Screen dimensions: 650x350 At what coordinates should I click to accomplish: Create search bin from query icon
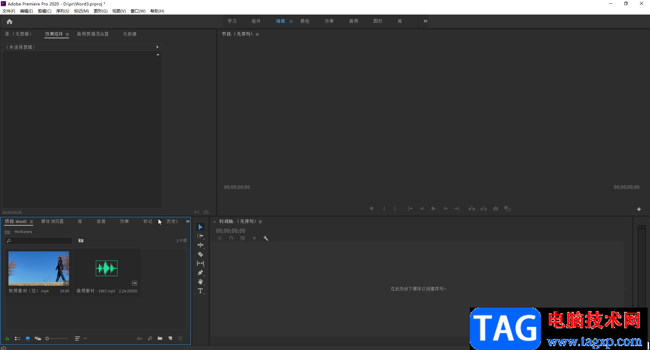(x=81, y=241)
